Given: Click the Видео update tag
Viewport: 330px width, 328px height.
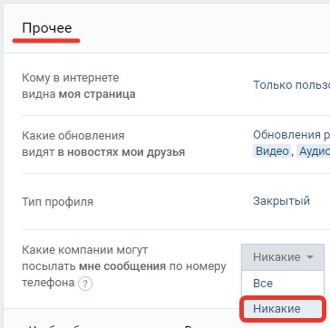Looking at the screenshot, I should point(272,151).
